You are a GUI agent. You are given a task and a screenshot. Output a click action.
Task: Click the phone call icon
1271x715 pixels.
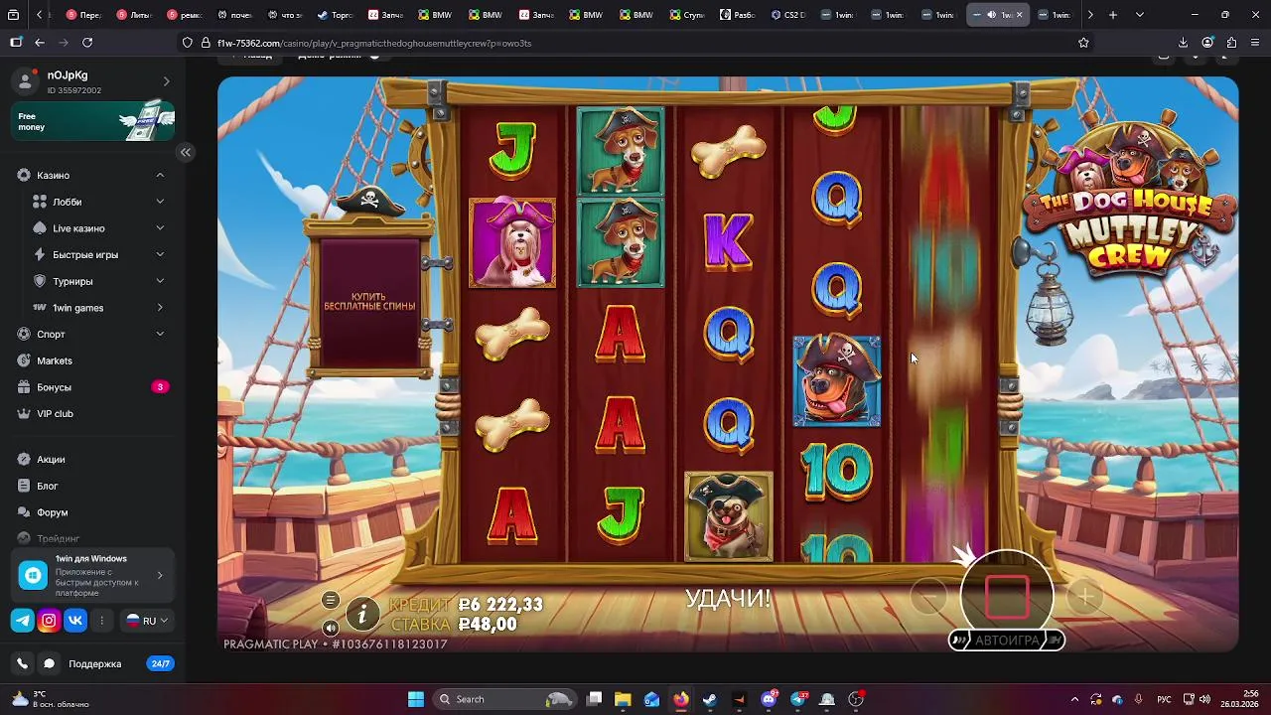pyautogui.click(x=22, y=663)
